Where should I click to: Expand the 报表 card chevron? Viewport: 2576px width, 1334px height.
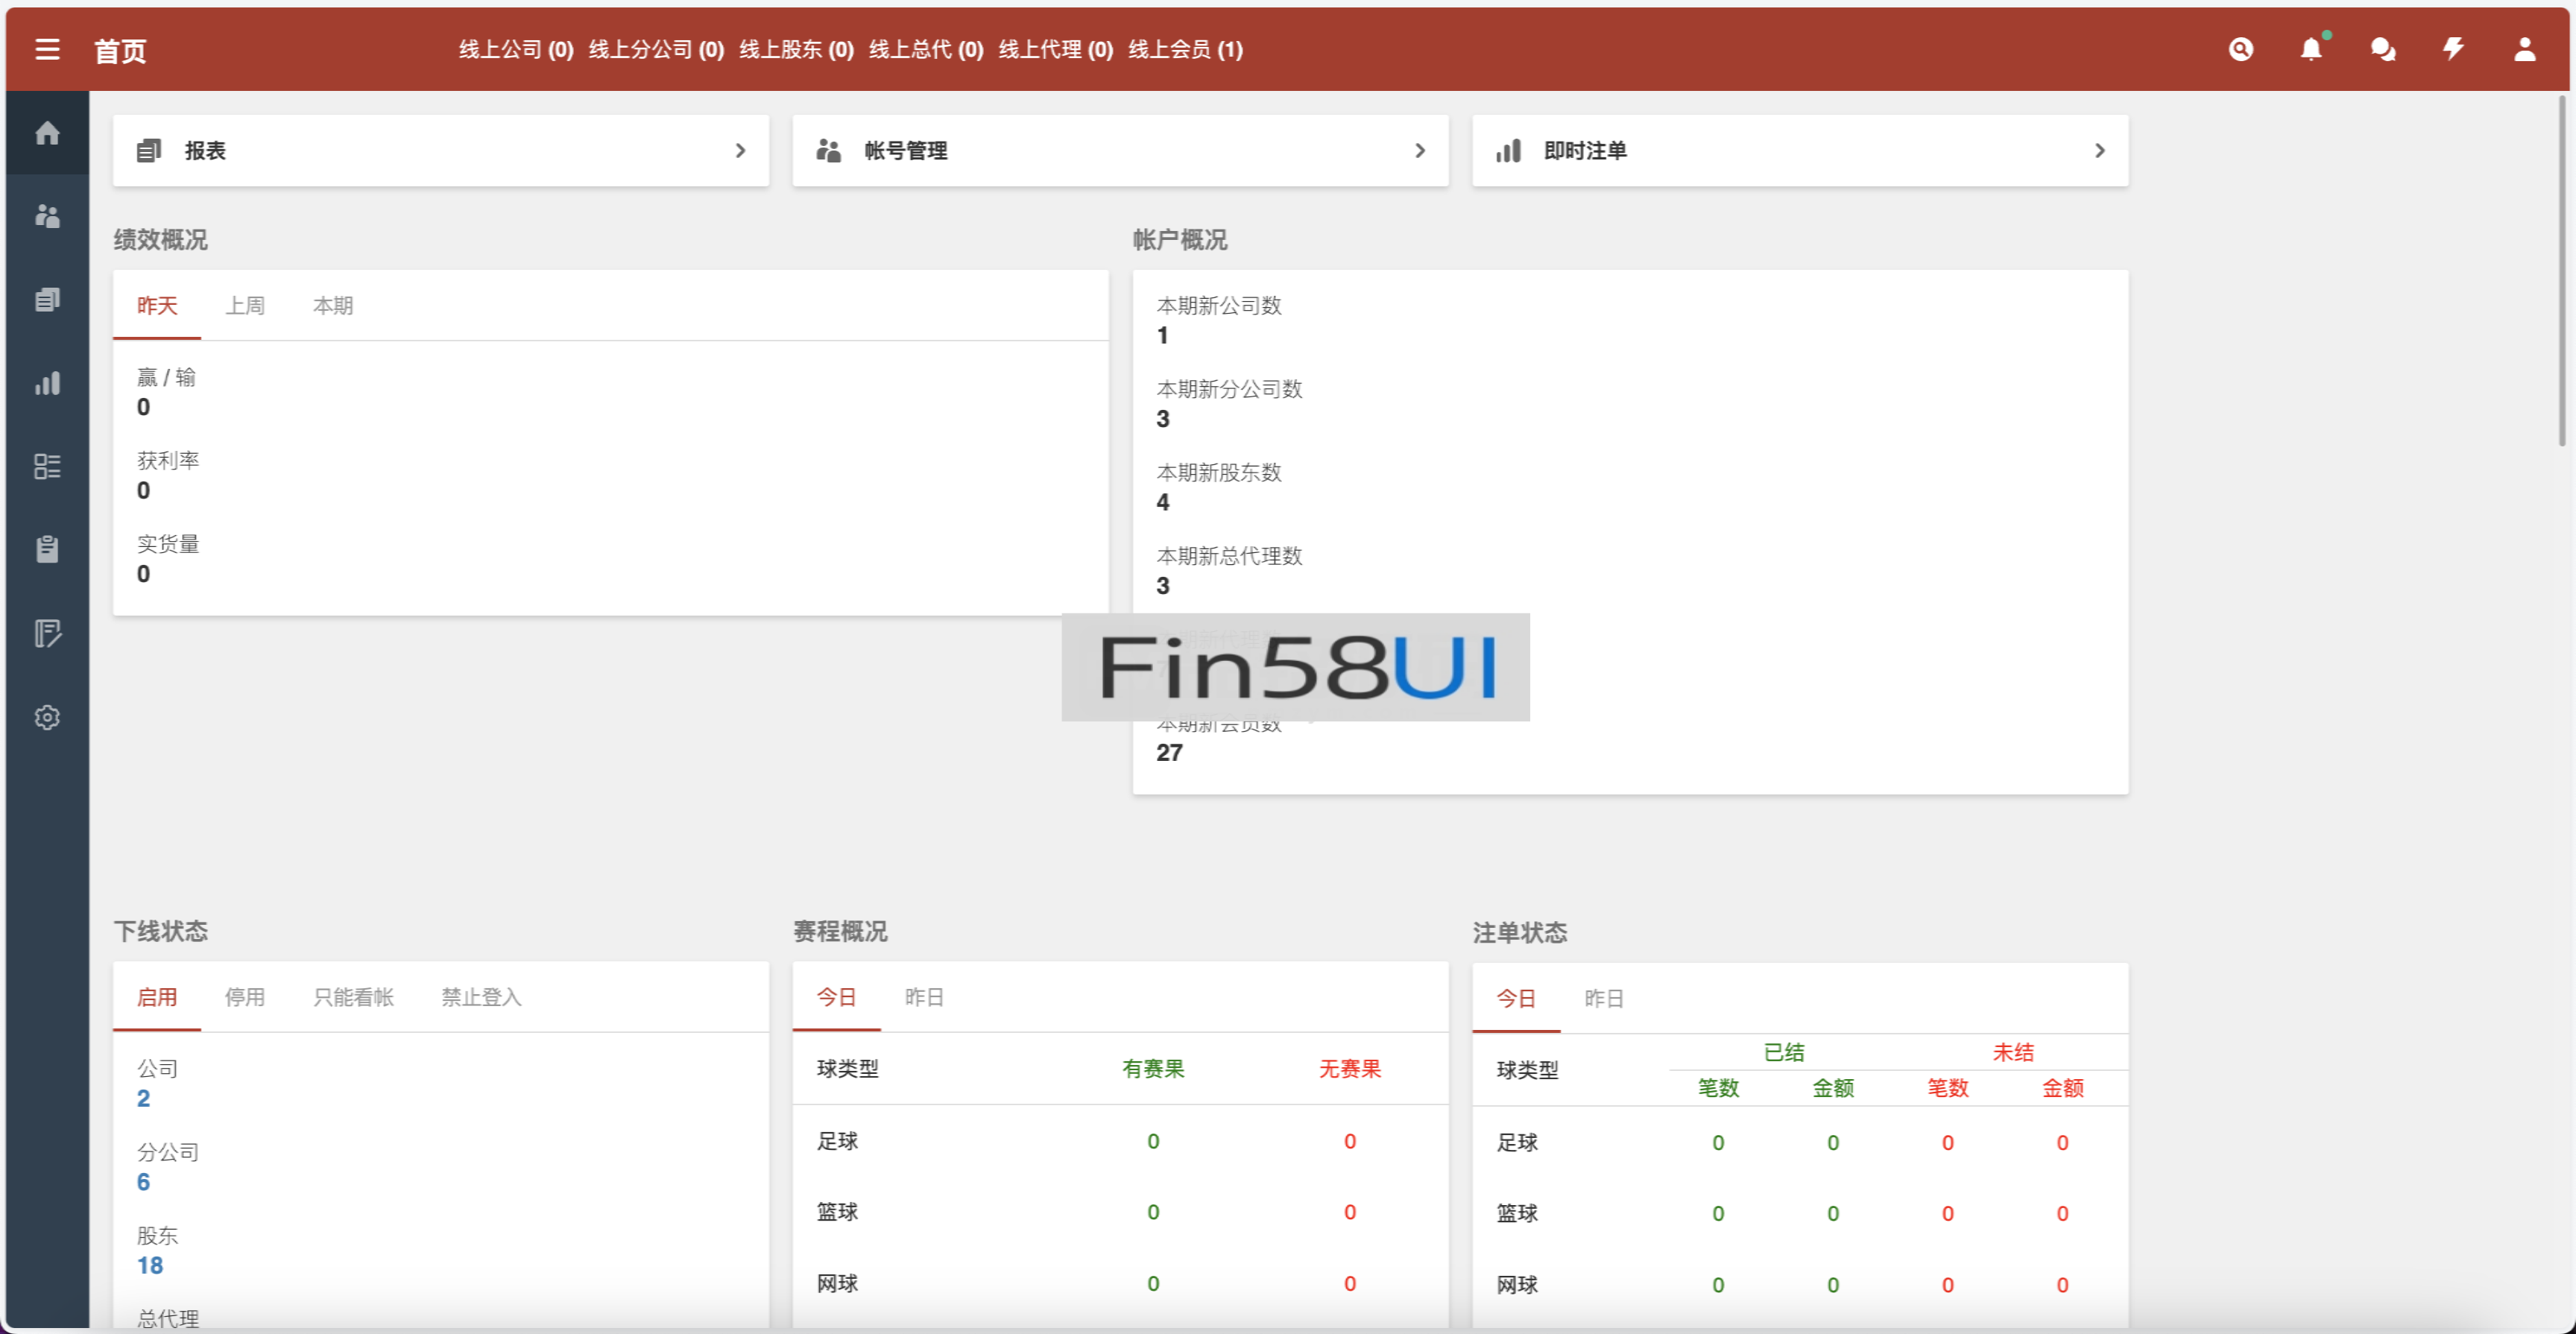(740, 150)
